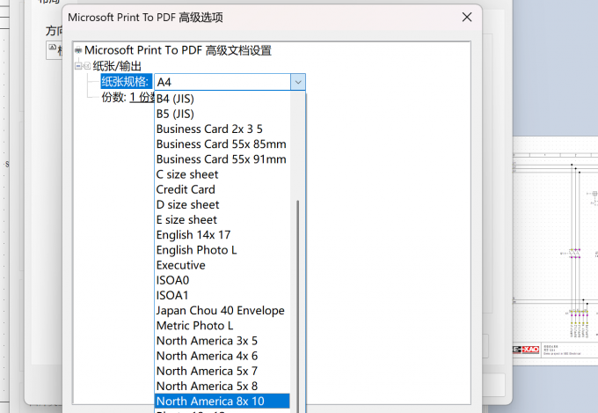Select Business Card 55x 91mm
Image resolution: width=598 pixels, height=413 pixels.
click(x=222, y=159)
